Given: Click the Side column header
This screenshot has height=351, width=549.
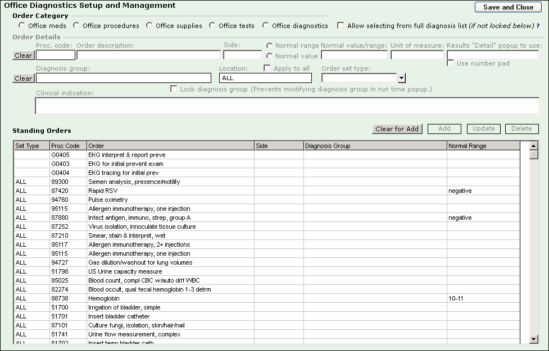Looking at the screenshot, I should point(279,146).
